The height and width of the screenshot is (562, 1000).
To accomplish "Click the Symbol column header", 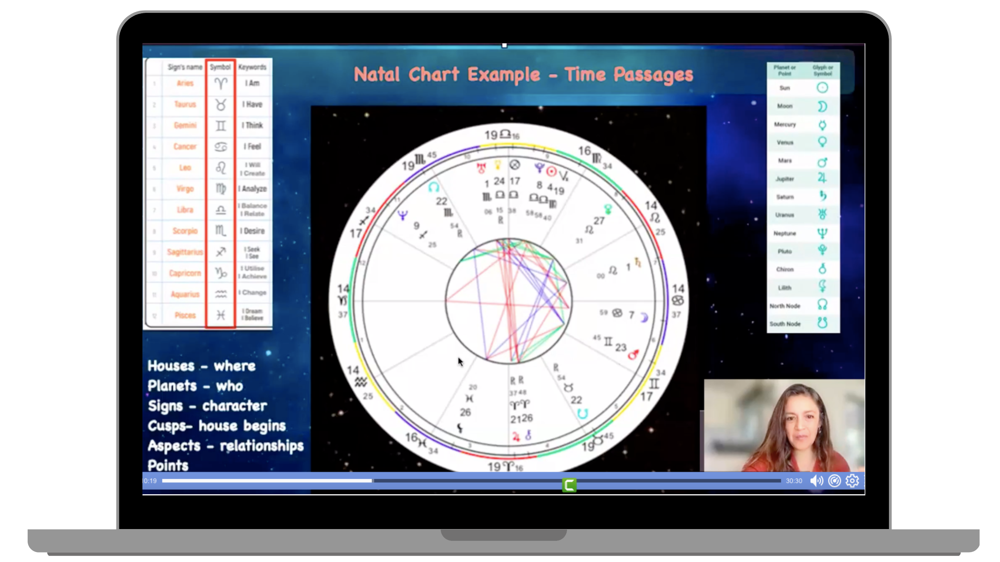I will click(x=220, y=67).
